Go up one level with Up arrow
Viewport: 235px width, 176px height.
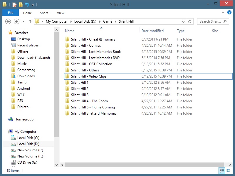click(30, 21)
